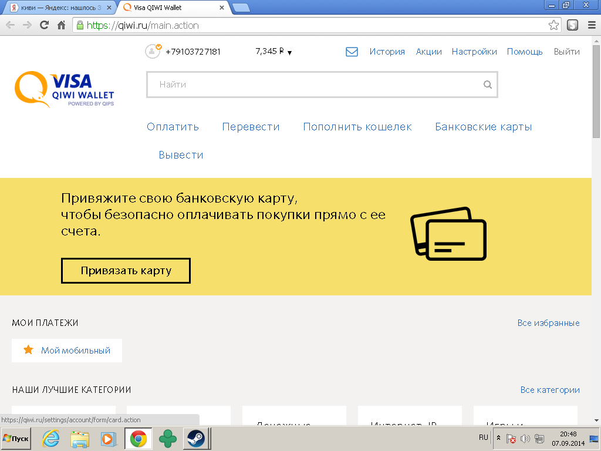601x451 pixels.
Task: Click the browser forward arrow
Action: click(27, 25)
